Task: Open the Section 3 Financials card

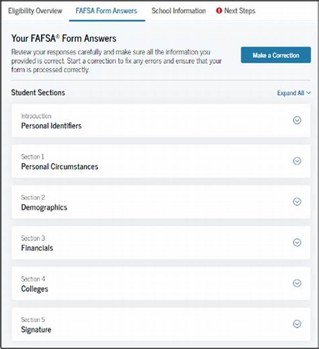Action: click(159, 243)
